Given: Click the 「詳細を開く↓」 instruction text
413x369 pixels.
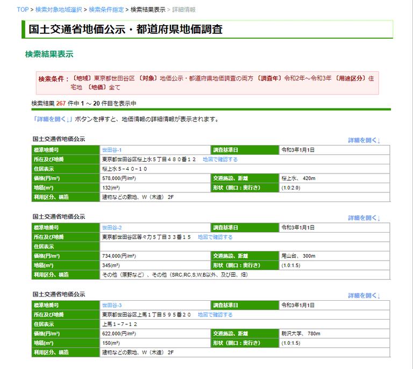Looking at the screenshot, I should point(52,119).
